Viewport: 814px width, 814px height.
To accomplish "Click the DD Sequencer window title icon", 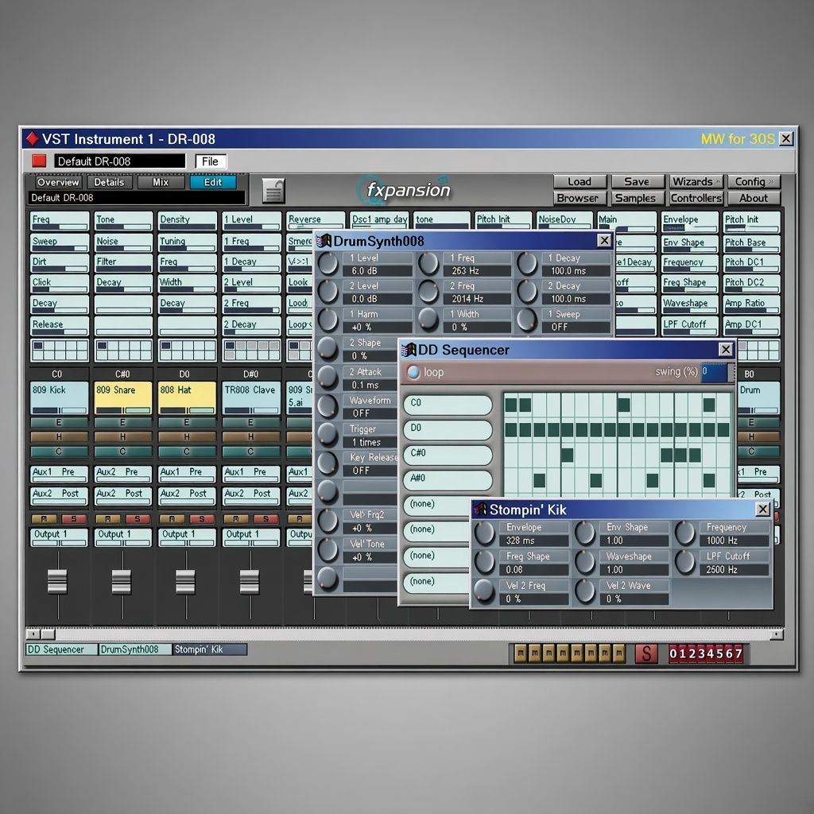I will point(409,350).
